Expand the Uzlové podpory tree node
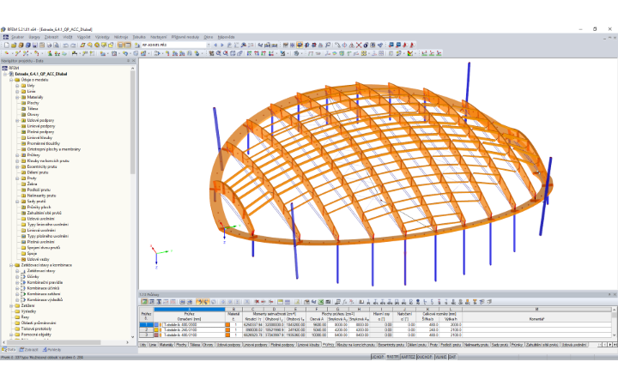 click(x=17, y=120)
